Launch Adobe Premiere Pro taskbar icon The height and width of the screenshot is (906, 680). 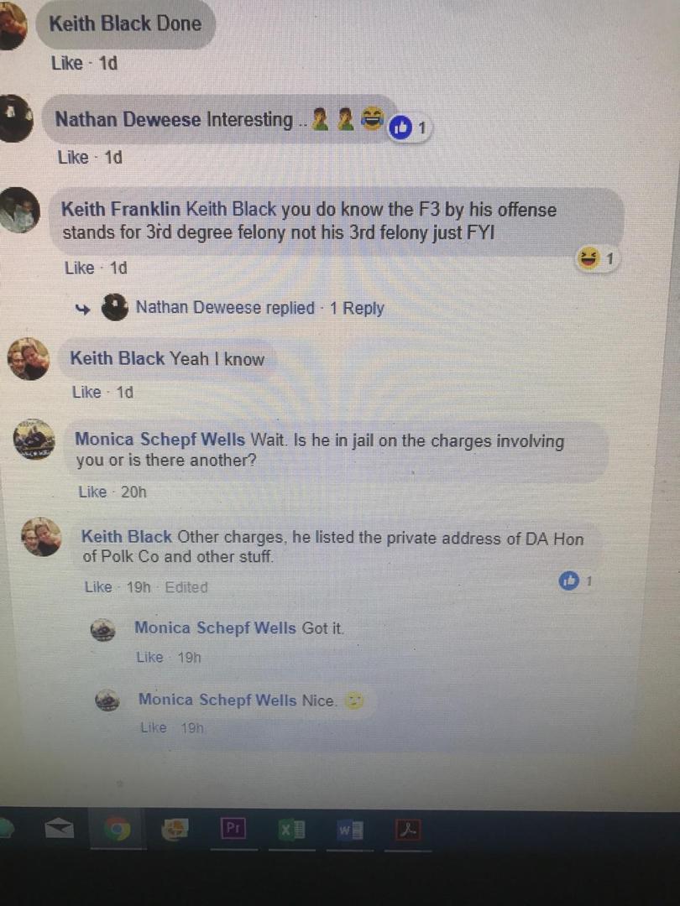pos(233,829)
